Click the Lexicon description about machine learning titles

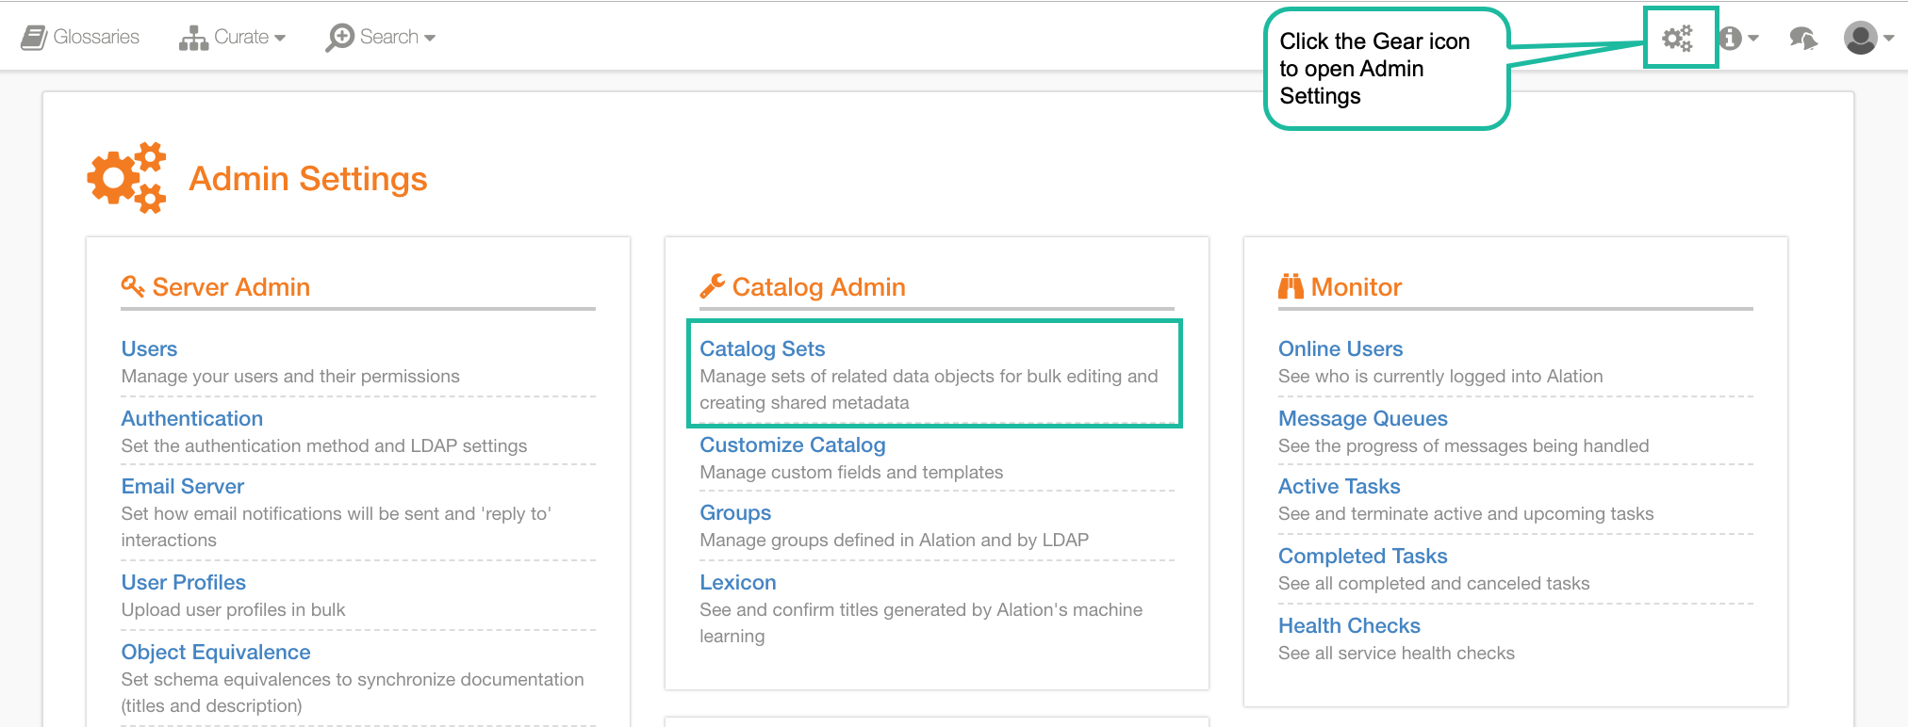[x=921, y=622]
